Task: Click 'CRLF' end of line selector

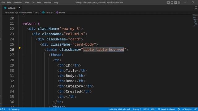Action: point(153,109)
